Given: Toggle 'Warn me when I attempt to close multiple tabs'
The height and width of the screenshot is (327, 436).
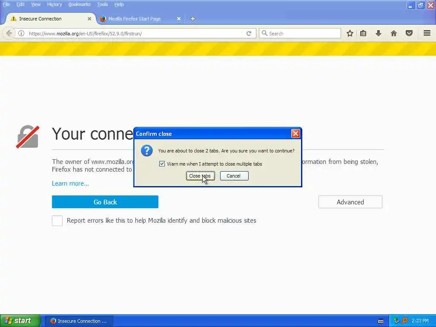Looking at the screenshot, I should [162, 164].
